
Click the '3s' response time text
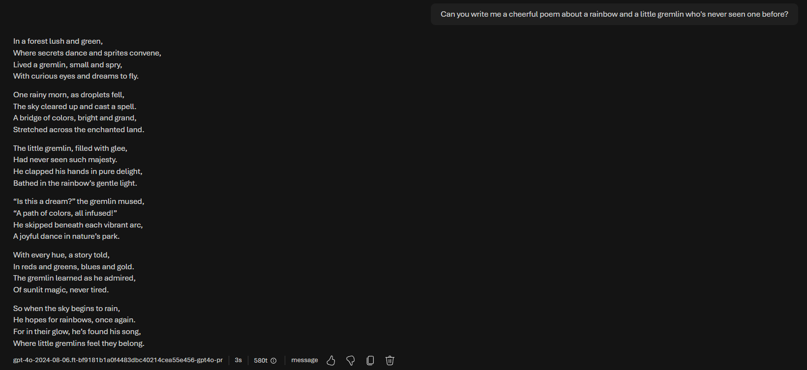[x=238, y=360]
